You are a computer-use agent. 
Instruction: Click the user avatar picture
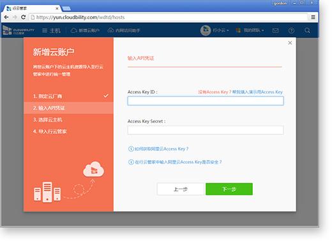pyautogui.click(x=206, y=31)
